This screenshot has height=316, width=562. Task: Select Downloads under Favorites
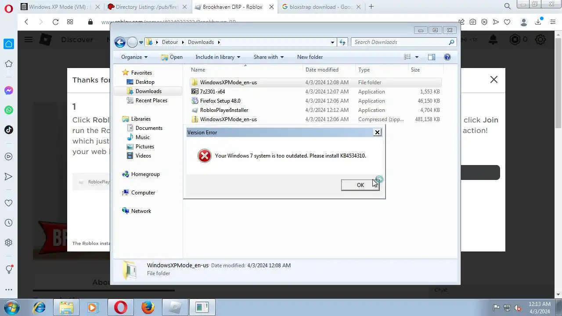[x=148, y=91]
